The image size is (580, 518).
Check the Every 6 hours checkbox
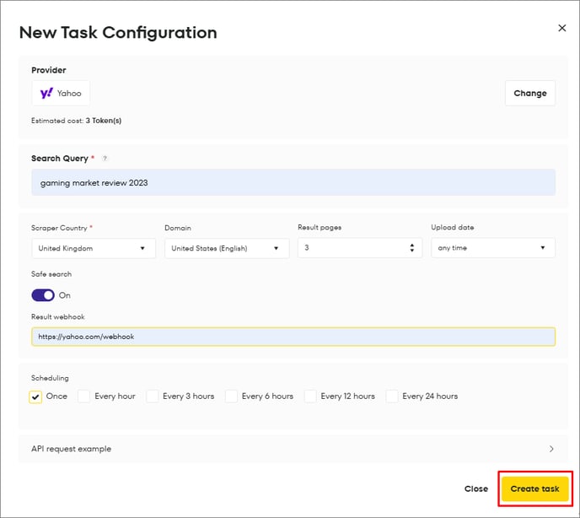(x=231, y=397)
